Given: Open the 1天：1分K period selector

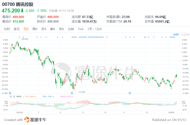Looking at the screenshot, I should [x=95, y=29].
